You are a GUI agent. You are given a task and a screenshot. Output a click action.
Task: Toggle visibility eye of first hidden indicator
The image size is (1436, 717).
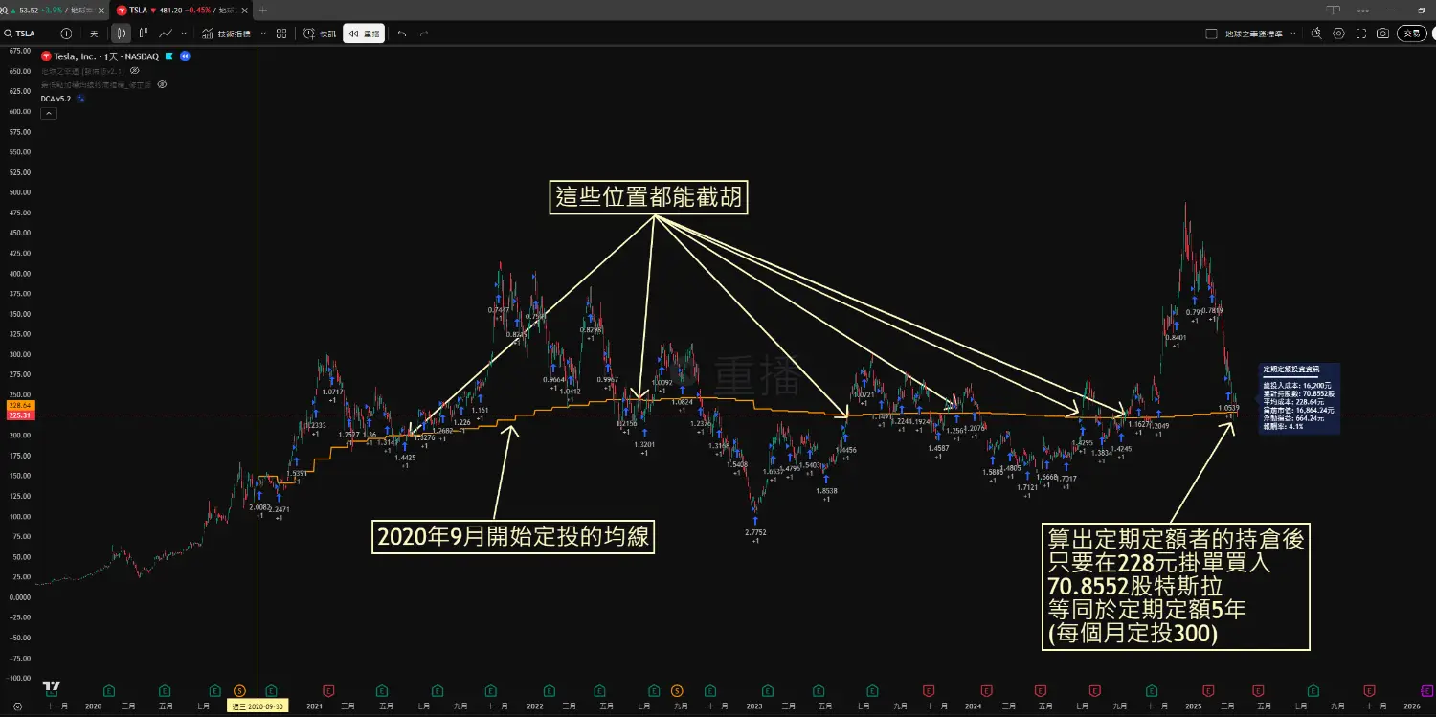click(x=135, y=70)
